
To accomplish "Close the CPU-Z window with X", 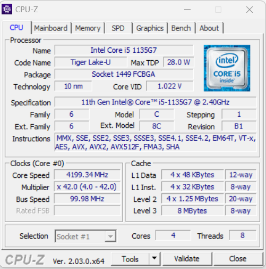I will coord(250,10).
